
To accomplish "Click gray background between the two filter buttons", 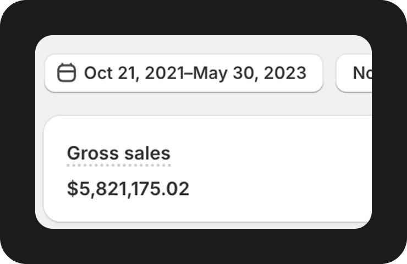I will point(329,73).
